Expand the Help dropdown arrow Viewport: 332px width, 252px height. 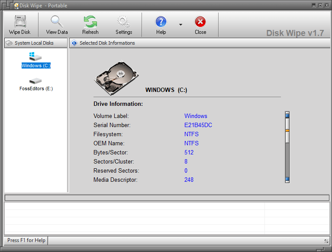click(181, 25)
